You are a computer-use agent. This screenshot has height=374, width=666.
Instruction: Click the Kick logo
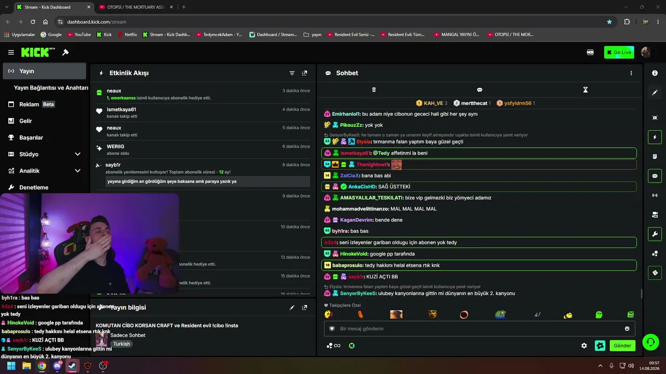(38, 52)
